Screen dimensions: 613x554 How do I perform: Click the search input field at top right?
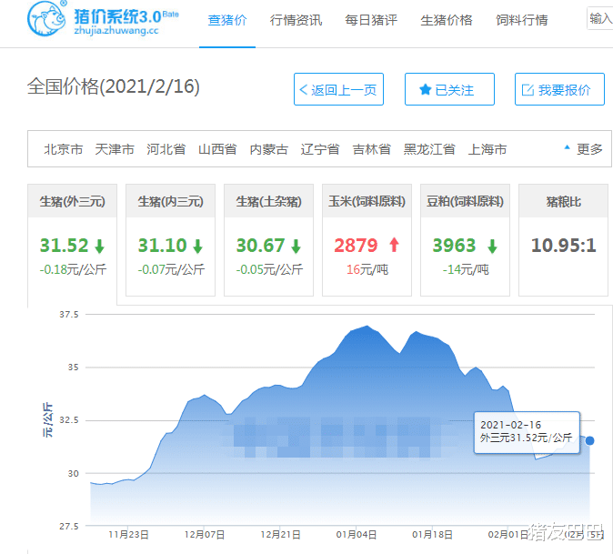tap(600, 18)
